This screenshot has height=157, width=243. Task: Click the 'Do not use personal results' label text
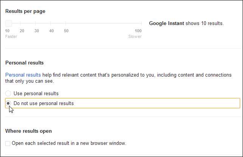[44, 103]
